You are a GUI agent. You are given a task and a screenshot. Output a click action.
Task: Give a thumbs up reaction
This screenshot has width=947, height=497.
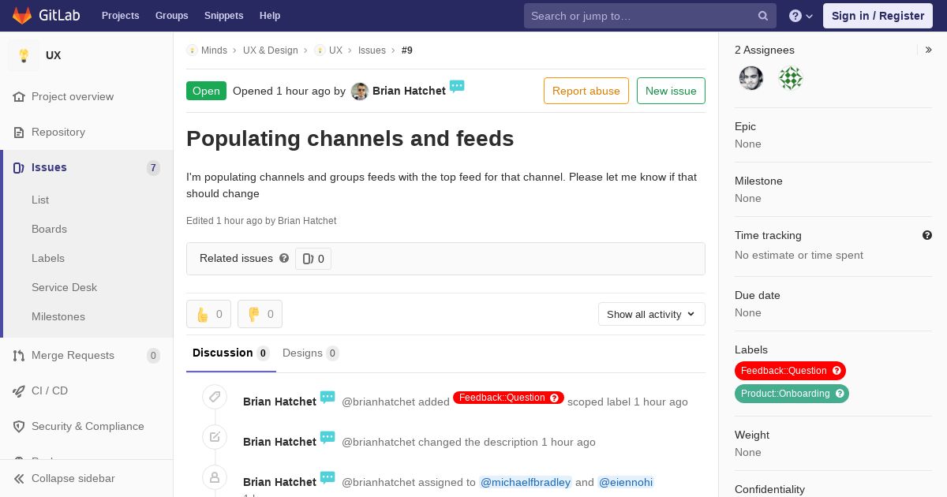[208, 314]
